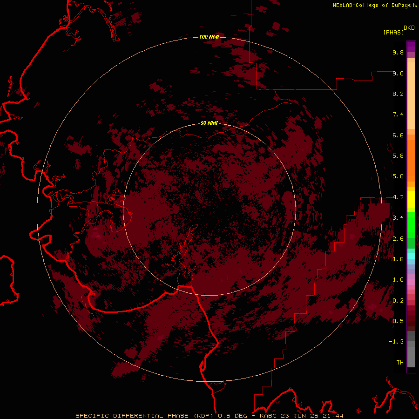Select the 4.2 scale value
419x419 pixels.
pyautogui.click(x=398, y=197)
